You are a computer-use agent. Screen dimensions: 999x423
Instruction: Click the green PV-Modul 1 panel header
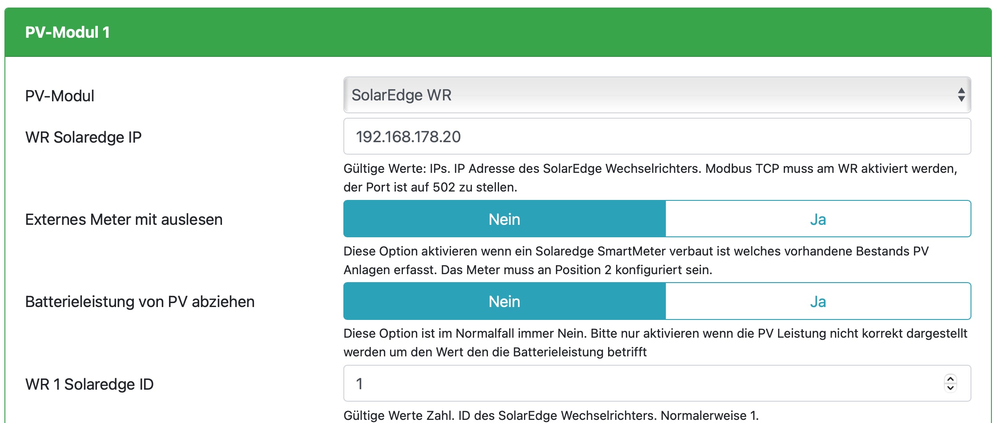pos(498,32)
